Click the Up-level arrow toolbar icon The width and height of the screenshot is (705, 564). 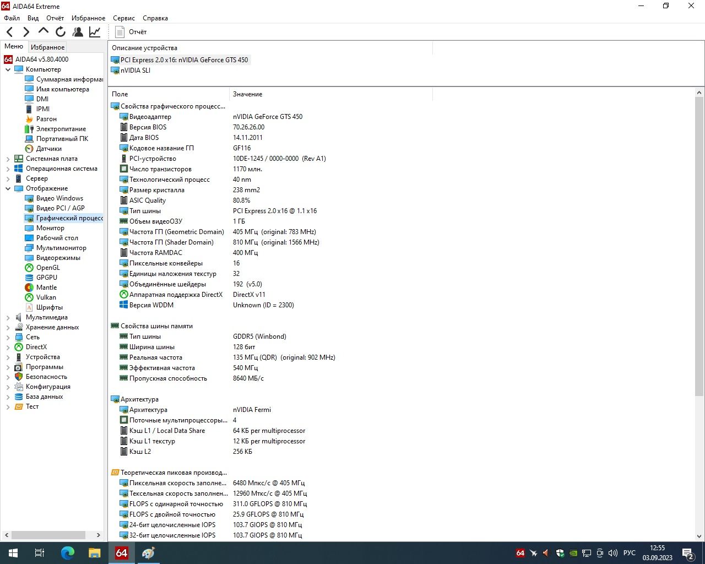[43, 32]
